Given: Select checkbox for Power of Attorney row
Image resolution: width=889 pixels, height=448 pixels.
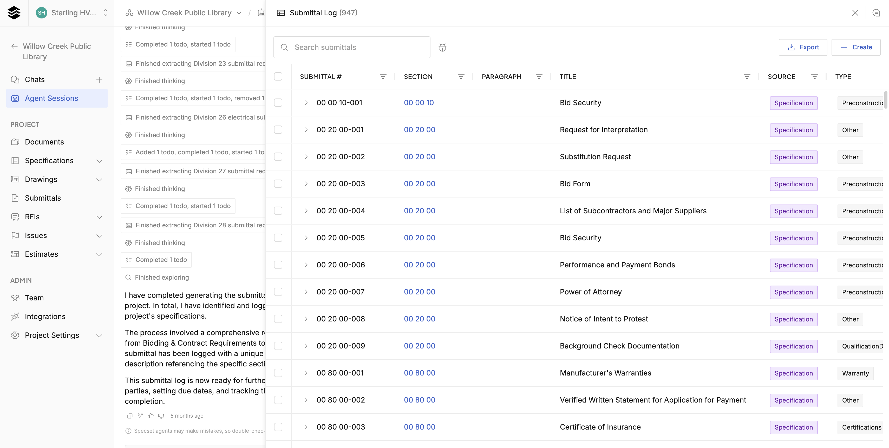Looking at the screenshot, I should tap(278, 292).
